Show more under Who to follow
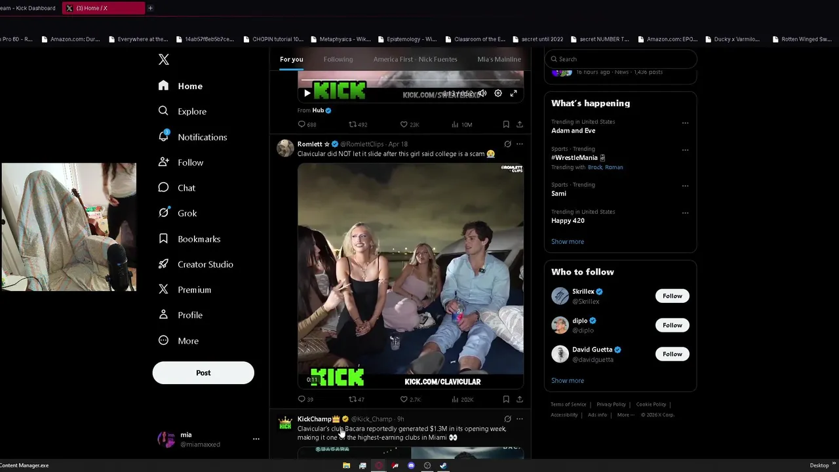Image resolution: width=839 pixels, height=472 pixels. (568, 380)
